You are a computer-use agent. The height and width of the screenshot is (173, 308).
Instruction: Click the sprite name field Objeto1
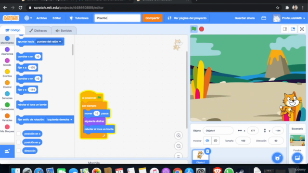pyautogui.click(x=218, y=130)
